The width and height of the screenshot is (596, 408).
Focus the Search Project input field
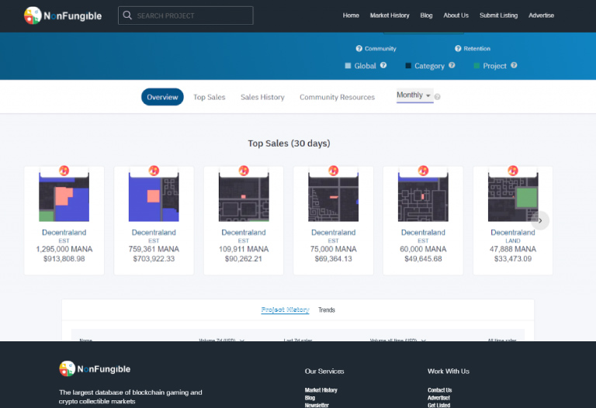coord(192,16)
